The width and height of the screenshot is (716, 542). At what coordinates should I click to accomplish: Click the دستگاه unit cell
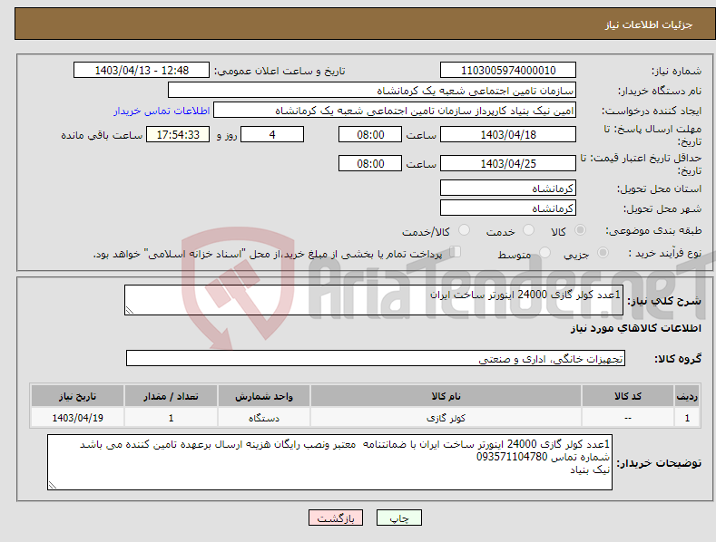264,418
